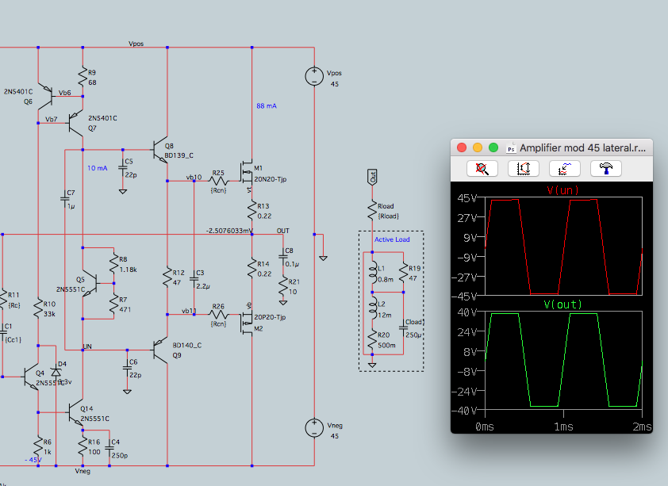Select the R14 0.22 resistor symbol
The image size is (668, 486).
[251, 269]
